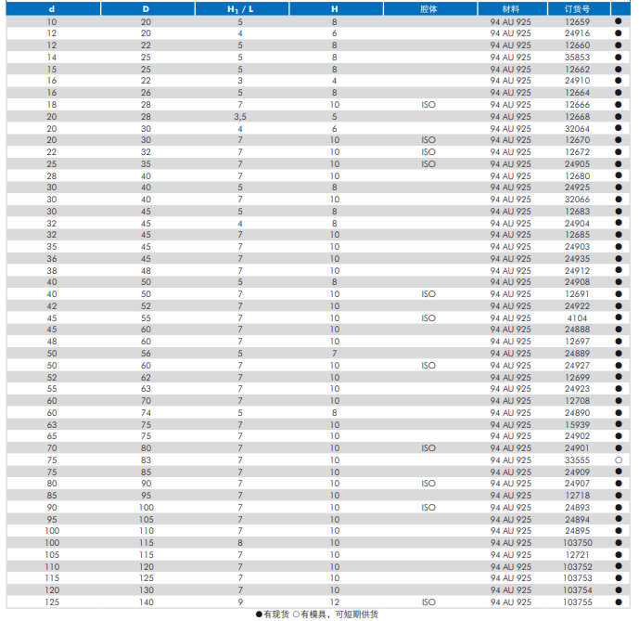Viewport: 639px width, 621px height.
Task: Click the stock indicator for order 12691
Action: click(618, 294)
